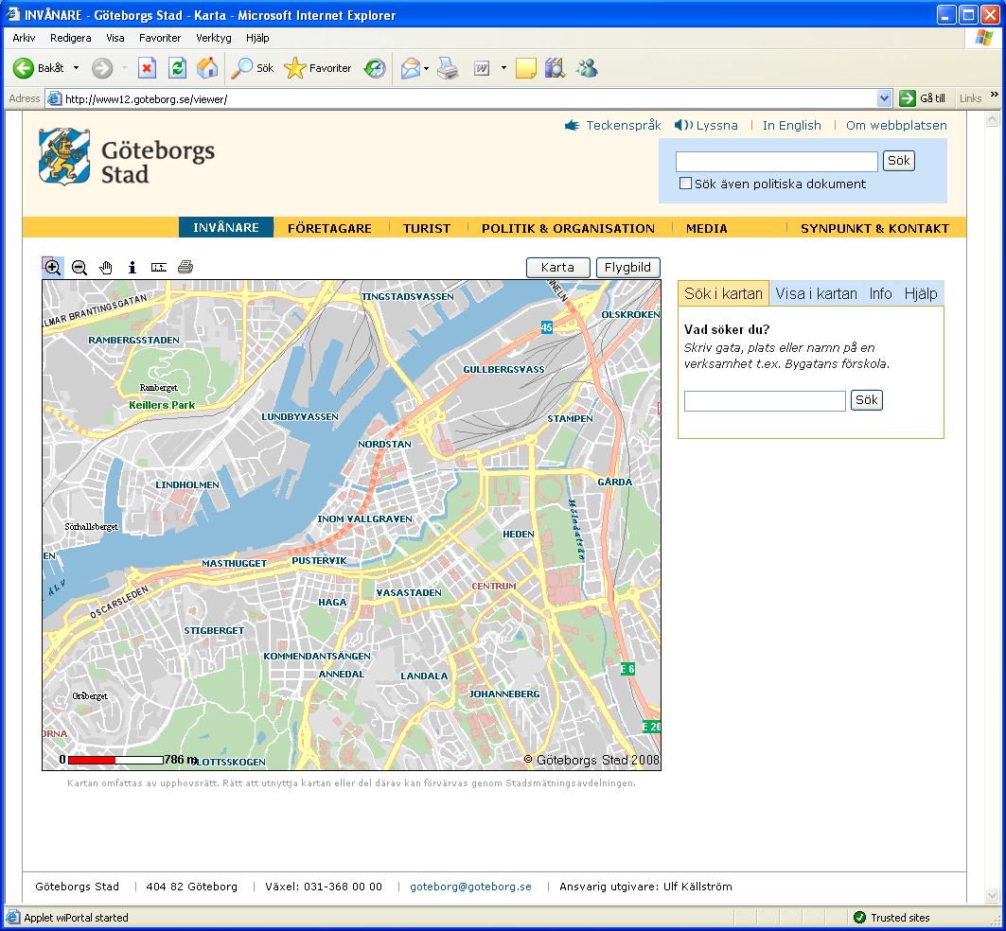This screenshot has width=1006, height=931.
Task: Click the INVÅNARE navigation tab
Action: [x=226, y=228]
